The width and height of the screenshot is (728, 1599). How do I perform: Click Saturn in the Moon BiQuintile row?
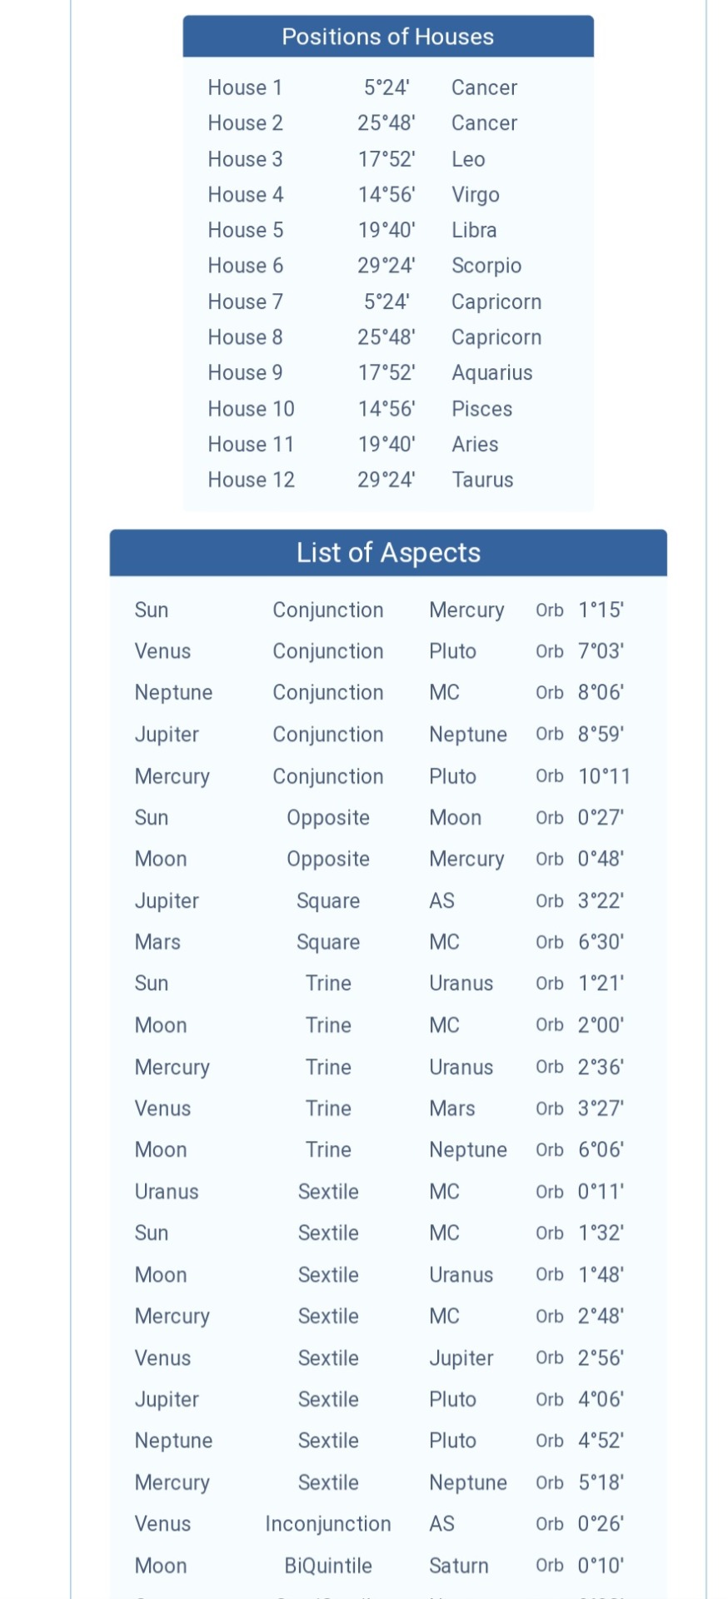(x=458, y=1566)
